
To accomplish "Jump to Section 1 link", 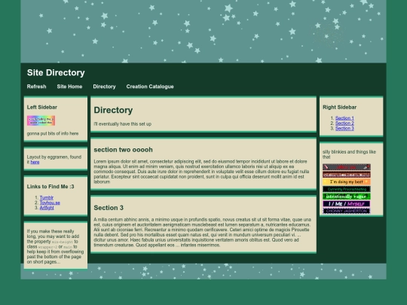I will tap(344, 118).
